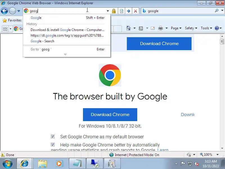Click the remote desktop taskbar icon
Screen dimensions: 225x169
[x=94, y=164]
